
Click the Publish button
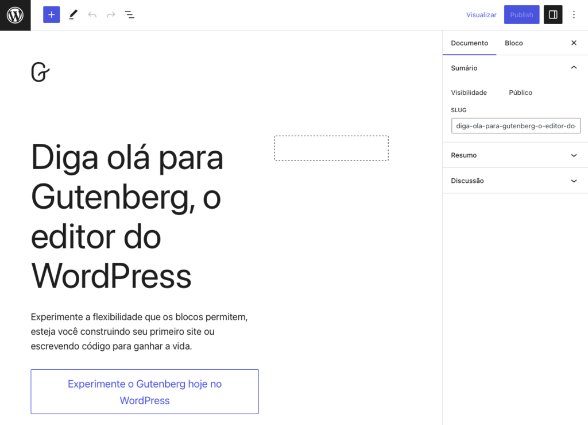click(x=521, y=14)
